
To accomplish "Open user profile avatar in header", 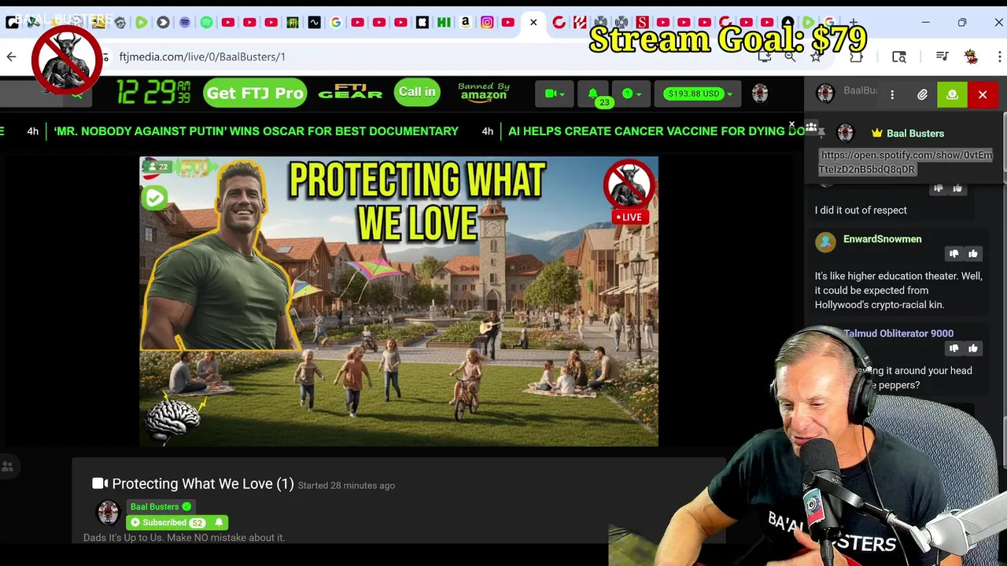I will [760, 93].
